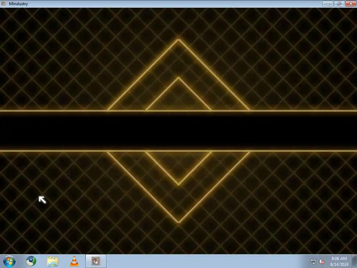Viewport: 357px width, 268px height.
Task: Click the Mindustry title bar icon
Action: coord(3,3)
